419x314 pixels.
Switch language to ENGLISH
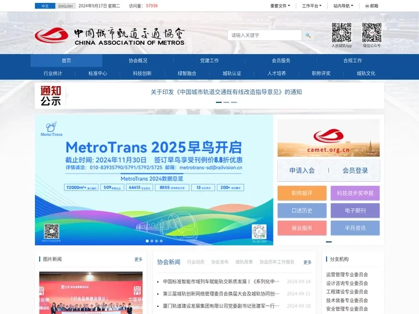(65, 6)
